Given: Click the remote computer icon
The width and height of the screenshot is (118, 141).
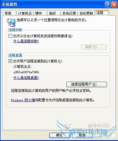Looking at the screenshot, I should point(11,22).
